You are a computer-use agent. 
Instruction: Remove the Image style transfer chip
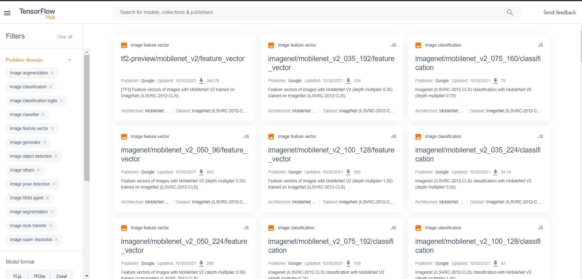51,226
